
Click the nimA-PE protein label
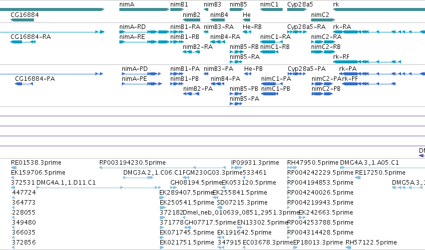(x=135, y=79)
